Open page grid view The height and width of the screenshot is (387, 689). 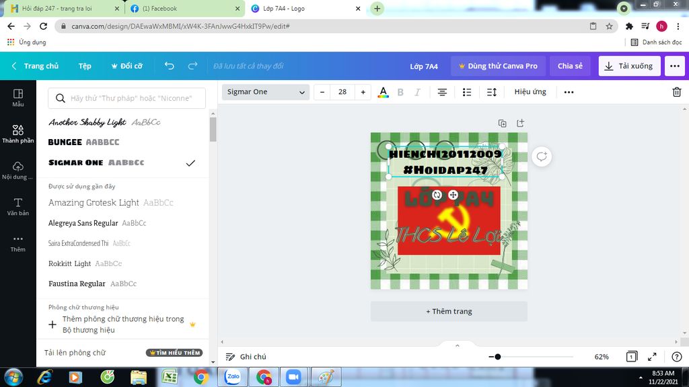[x=631, y=357]
